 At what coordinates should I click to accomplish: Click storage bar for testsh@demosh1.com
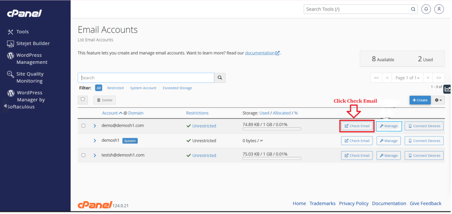pyautogui.click(x=272, y=159)
